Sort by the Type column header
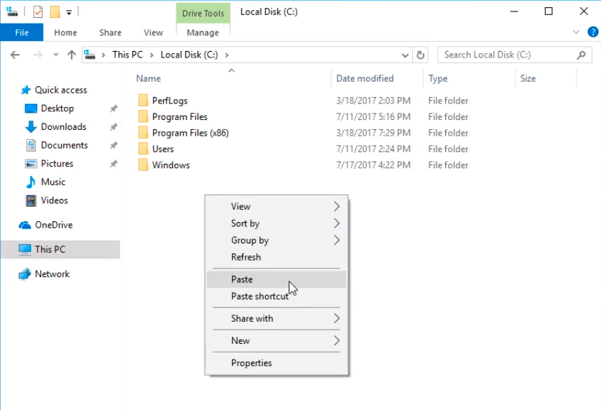The height and width of the screenshot is (410, 601). tap(438, 78)
